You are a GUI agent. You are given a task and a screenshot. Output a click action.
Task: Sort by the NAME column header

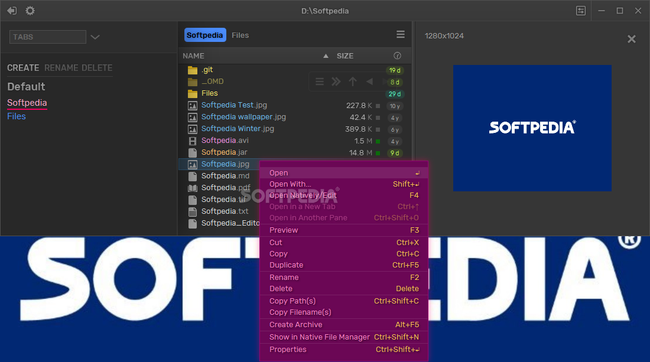pos(194,56)
